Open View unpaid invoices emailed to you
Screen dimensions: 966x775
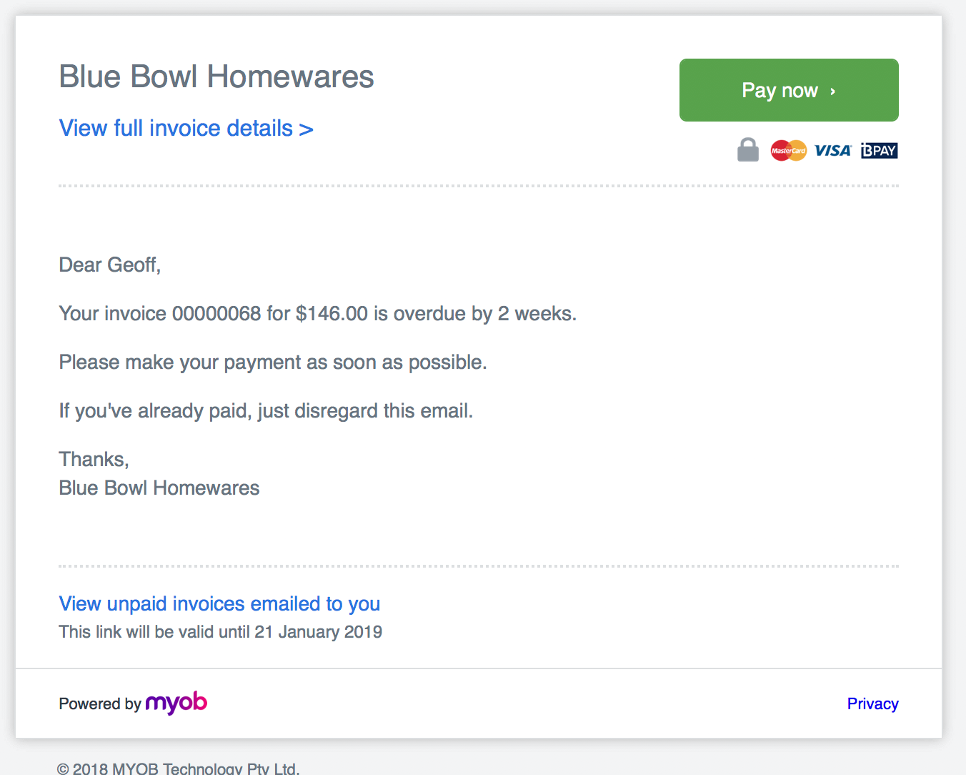click(219, 604)
